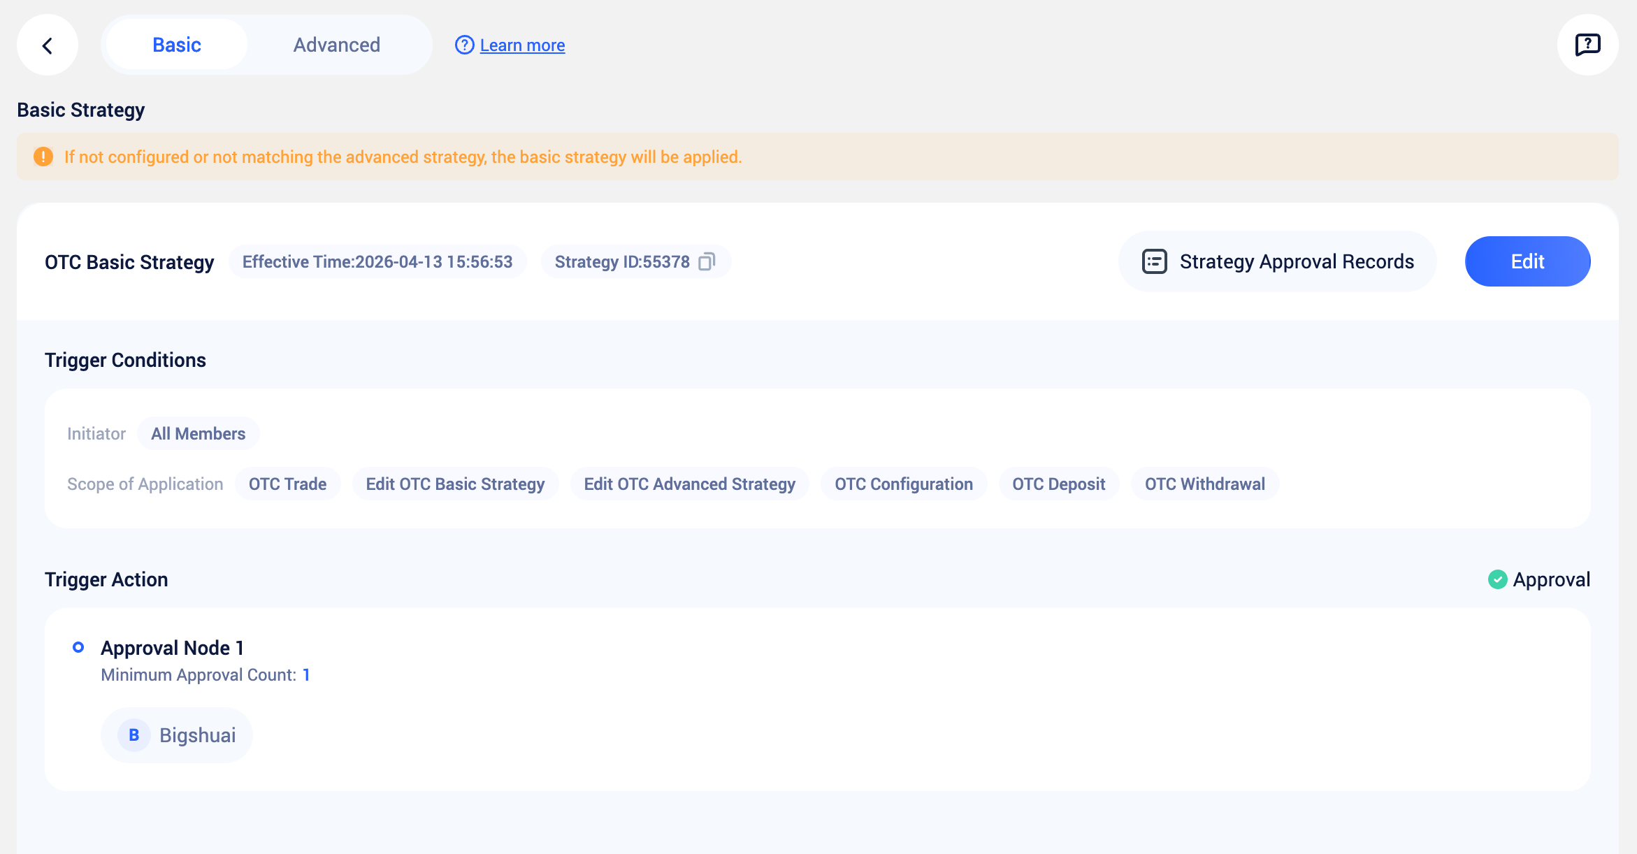
Task: Switch to the Advanced tab
Action: pyautogui.click(x=336, y=45)
